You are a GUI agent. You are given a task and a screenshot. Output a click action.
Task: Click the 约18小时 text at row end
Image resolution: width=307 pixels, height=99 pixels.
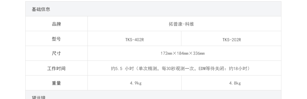click(x=238, y=68)
